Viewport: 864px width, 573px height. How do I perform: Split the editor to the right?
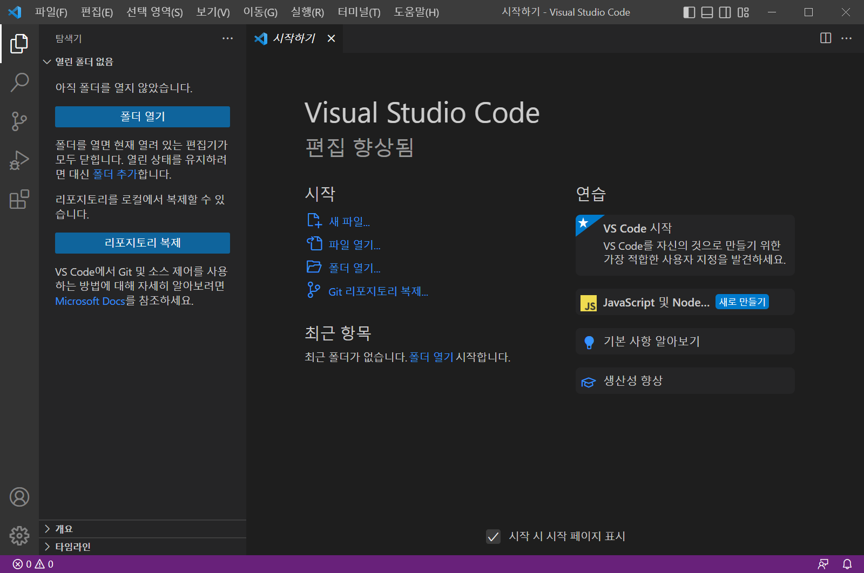[826, 38]
